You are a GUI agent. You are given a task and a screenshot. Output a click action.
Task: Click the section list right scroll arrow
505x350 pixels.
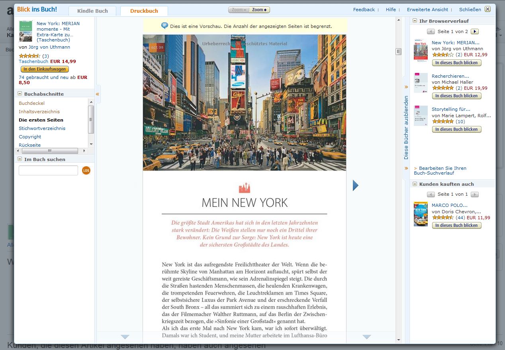[x=84, y=151]
